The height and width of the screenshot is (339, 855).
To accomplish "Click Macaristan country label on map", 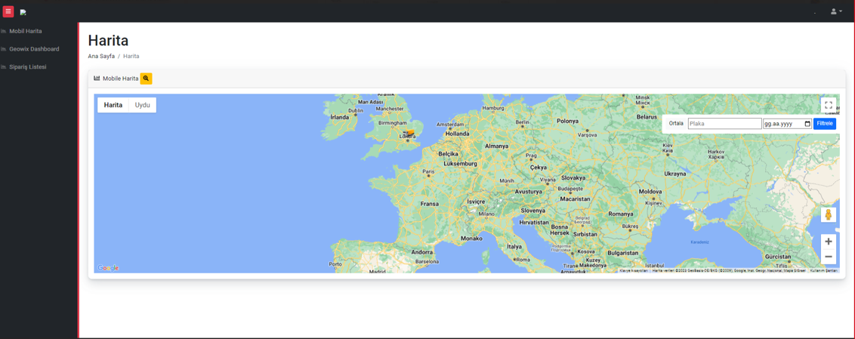I will (575, 199).
